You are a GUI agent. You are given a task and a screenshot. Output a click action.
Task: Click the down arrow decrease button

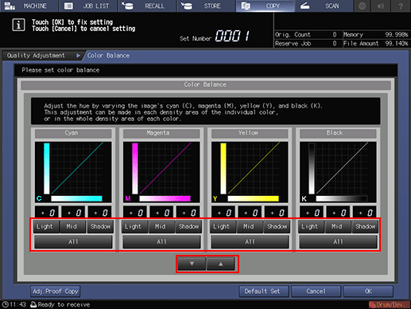(x=192, y=264)
